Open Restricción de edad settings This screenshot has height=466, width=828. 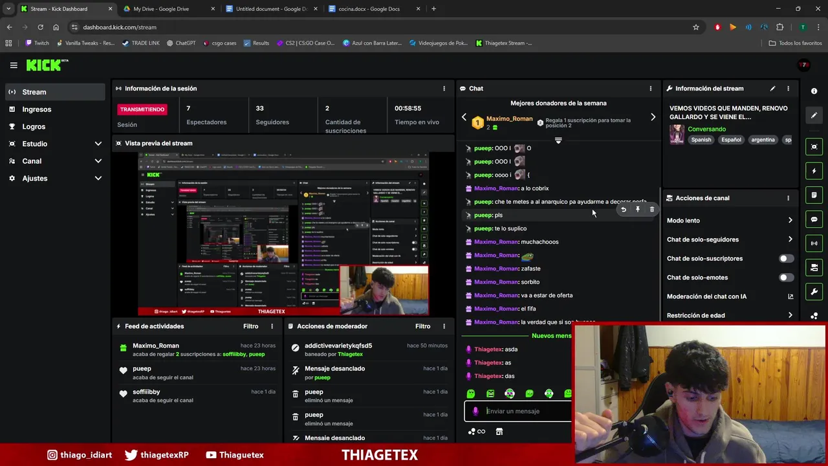[730, 315]
